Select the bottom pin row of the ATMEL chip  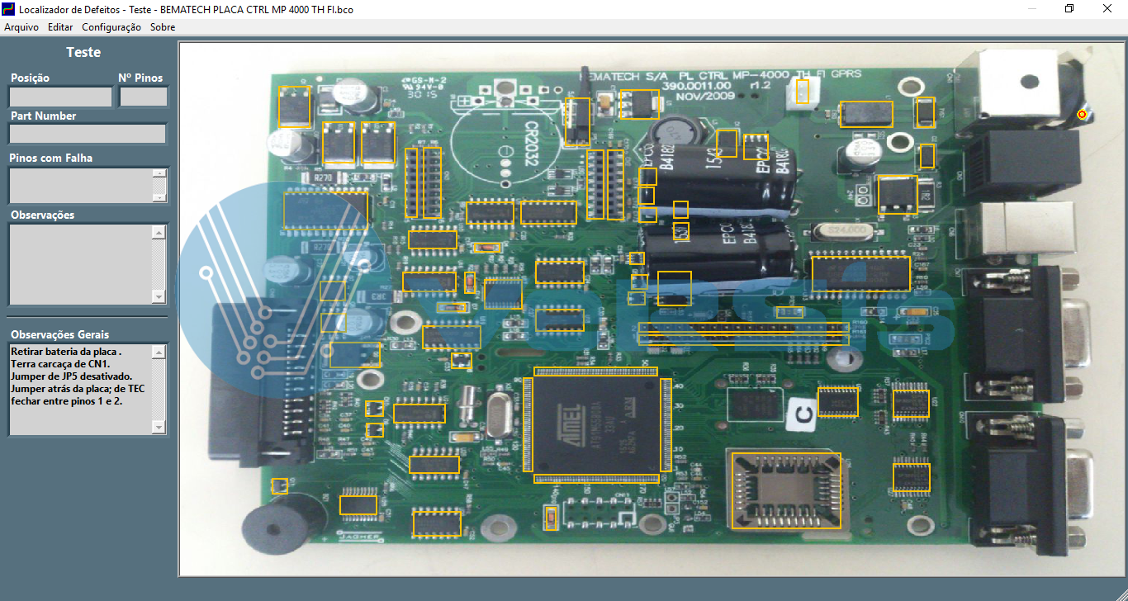[x=596, y=478]
